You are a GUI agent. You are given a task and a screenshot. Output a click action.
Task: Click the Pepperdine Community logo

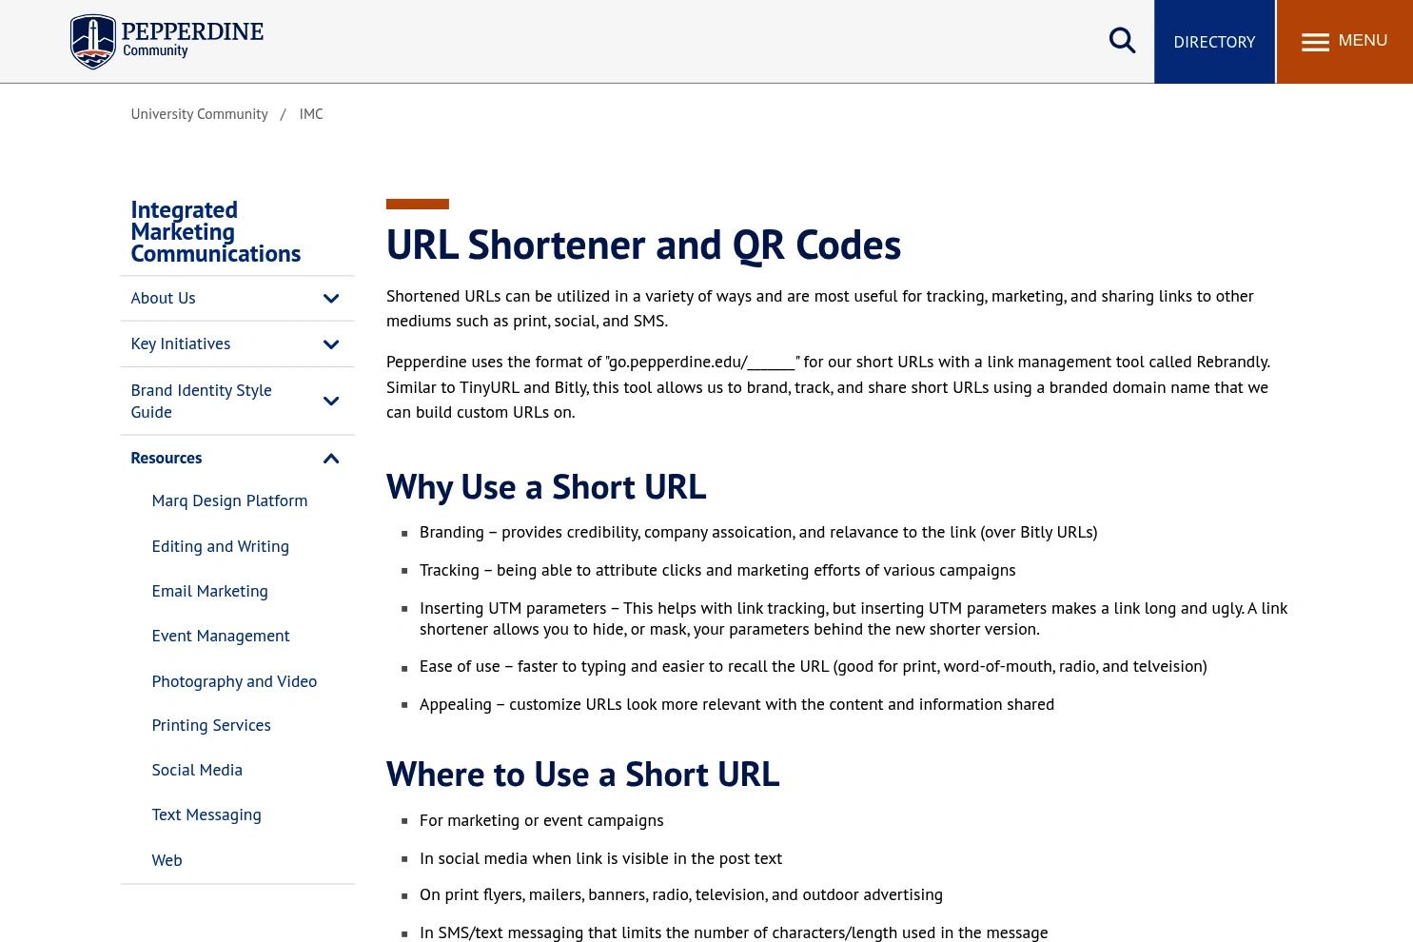point(167,42)
